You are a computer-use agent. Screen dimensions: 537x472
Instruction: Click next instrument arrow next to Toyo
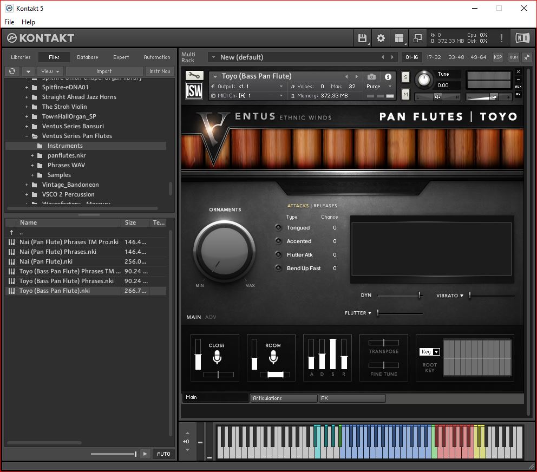[x=357, y=76]
